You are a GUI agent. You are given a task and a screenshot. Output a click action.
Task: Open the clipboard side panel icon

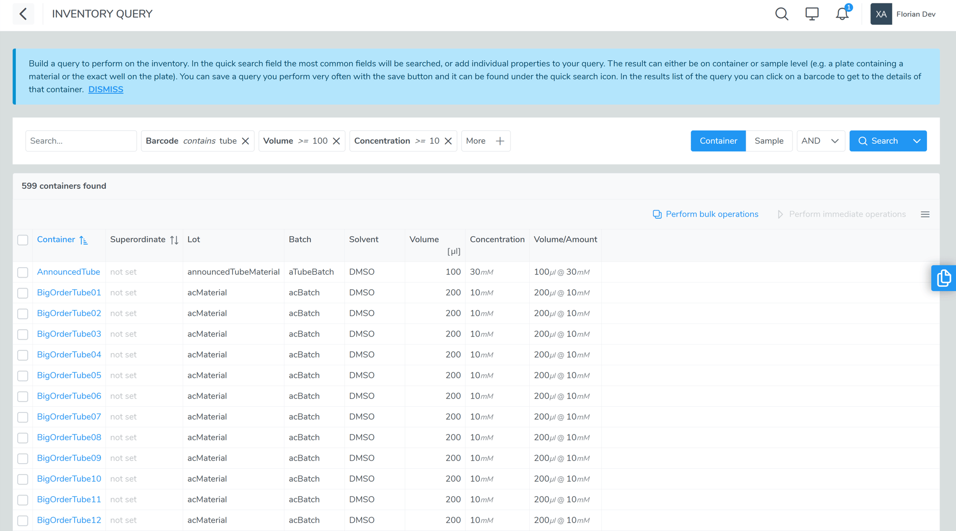(944, 278)
